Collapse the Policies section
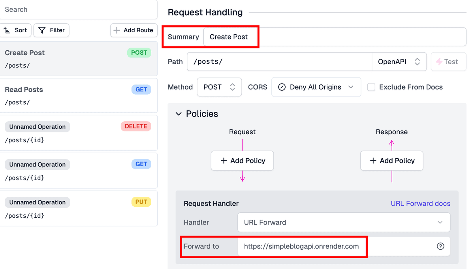Image resolution: width=474 pixels, height=269 pixels. pyautogui.click(x=179, y=114)
